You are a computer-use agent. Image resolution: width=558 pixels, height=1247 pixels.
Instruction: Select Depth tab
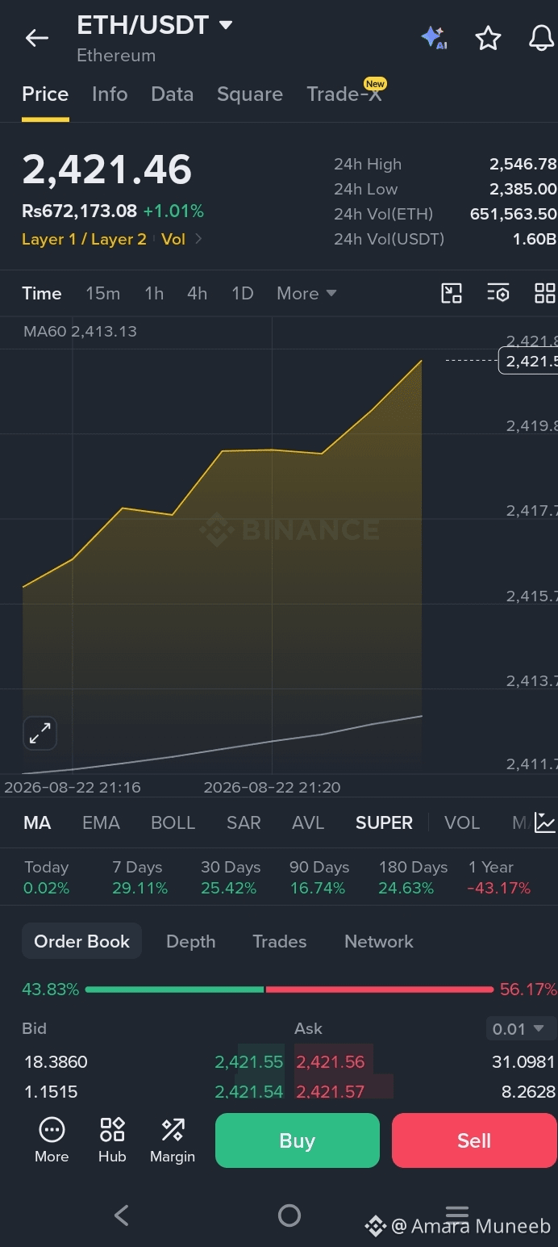point(190,941)
